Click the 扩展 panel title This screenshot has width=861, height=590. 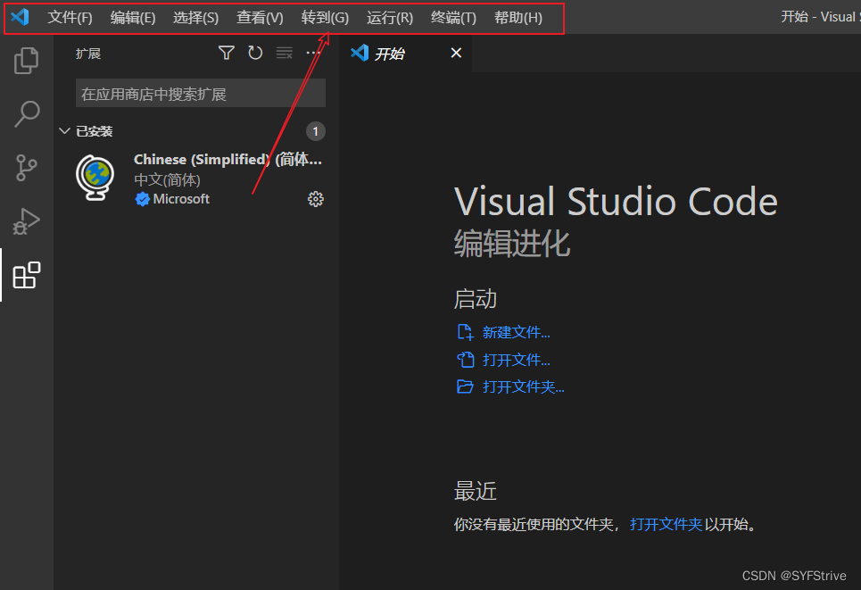pos(87,54)
